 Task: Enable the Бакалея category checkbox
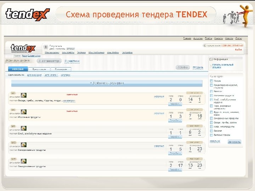[211, 131]
